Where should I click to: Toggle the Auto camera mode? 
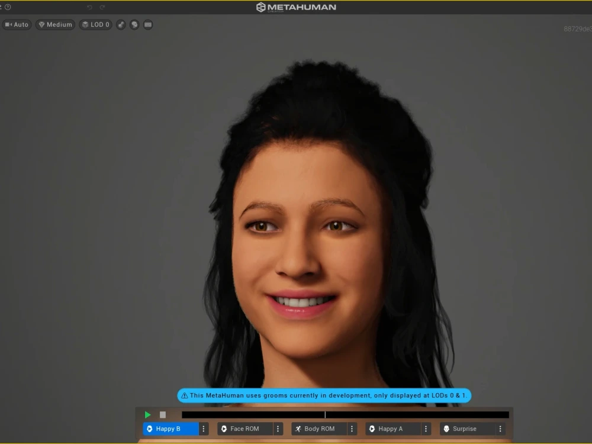[x=17, y=24]
